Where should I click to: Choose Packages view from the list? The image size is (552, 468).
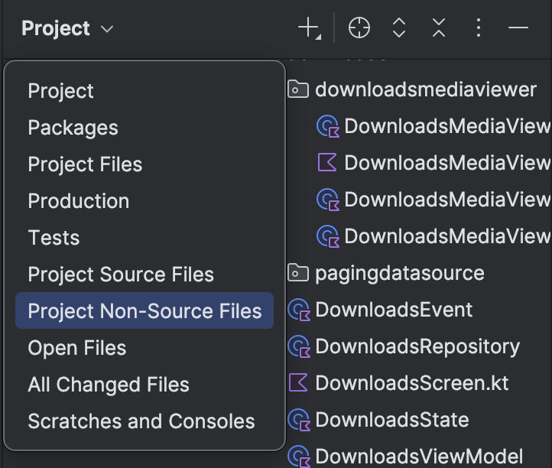tap(73, 128)
